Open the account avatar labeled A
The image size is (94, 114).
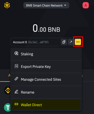[x=86, y=5]
